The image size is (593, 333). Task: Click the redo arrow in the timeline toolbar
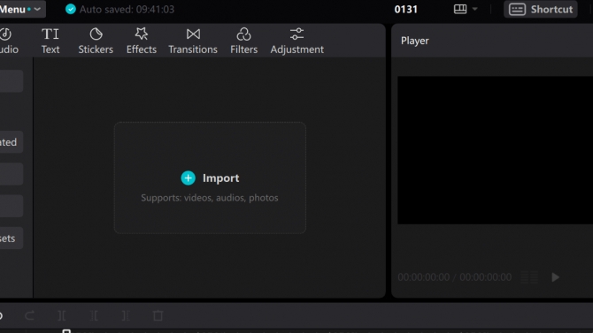pyautogui.click(x=29, y=315)
